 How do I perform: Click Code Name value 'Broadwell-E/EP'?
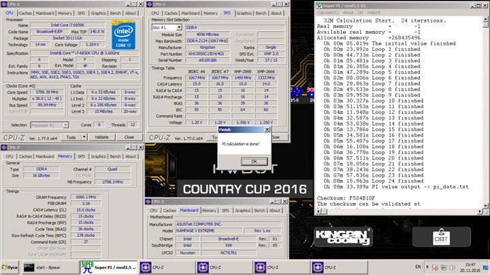click(50, 31)
